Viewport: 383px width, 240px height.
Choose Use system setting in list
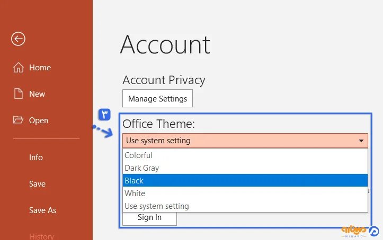(245, 206)
